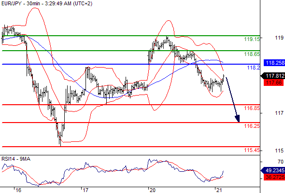The height and width of the screenshot is (193, 285).
Task: Click the date marker 16 on time axis
Action: (x=18, y=190)
